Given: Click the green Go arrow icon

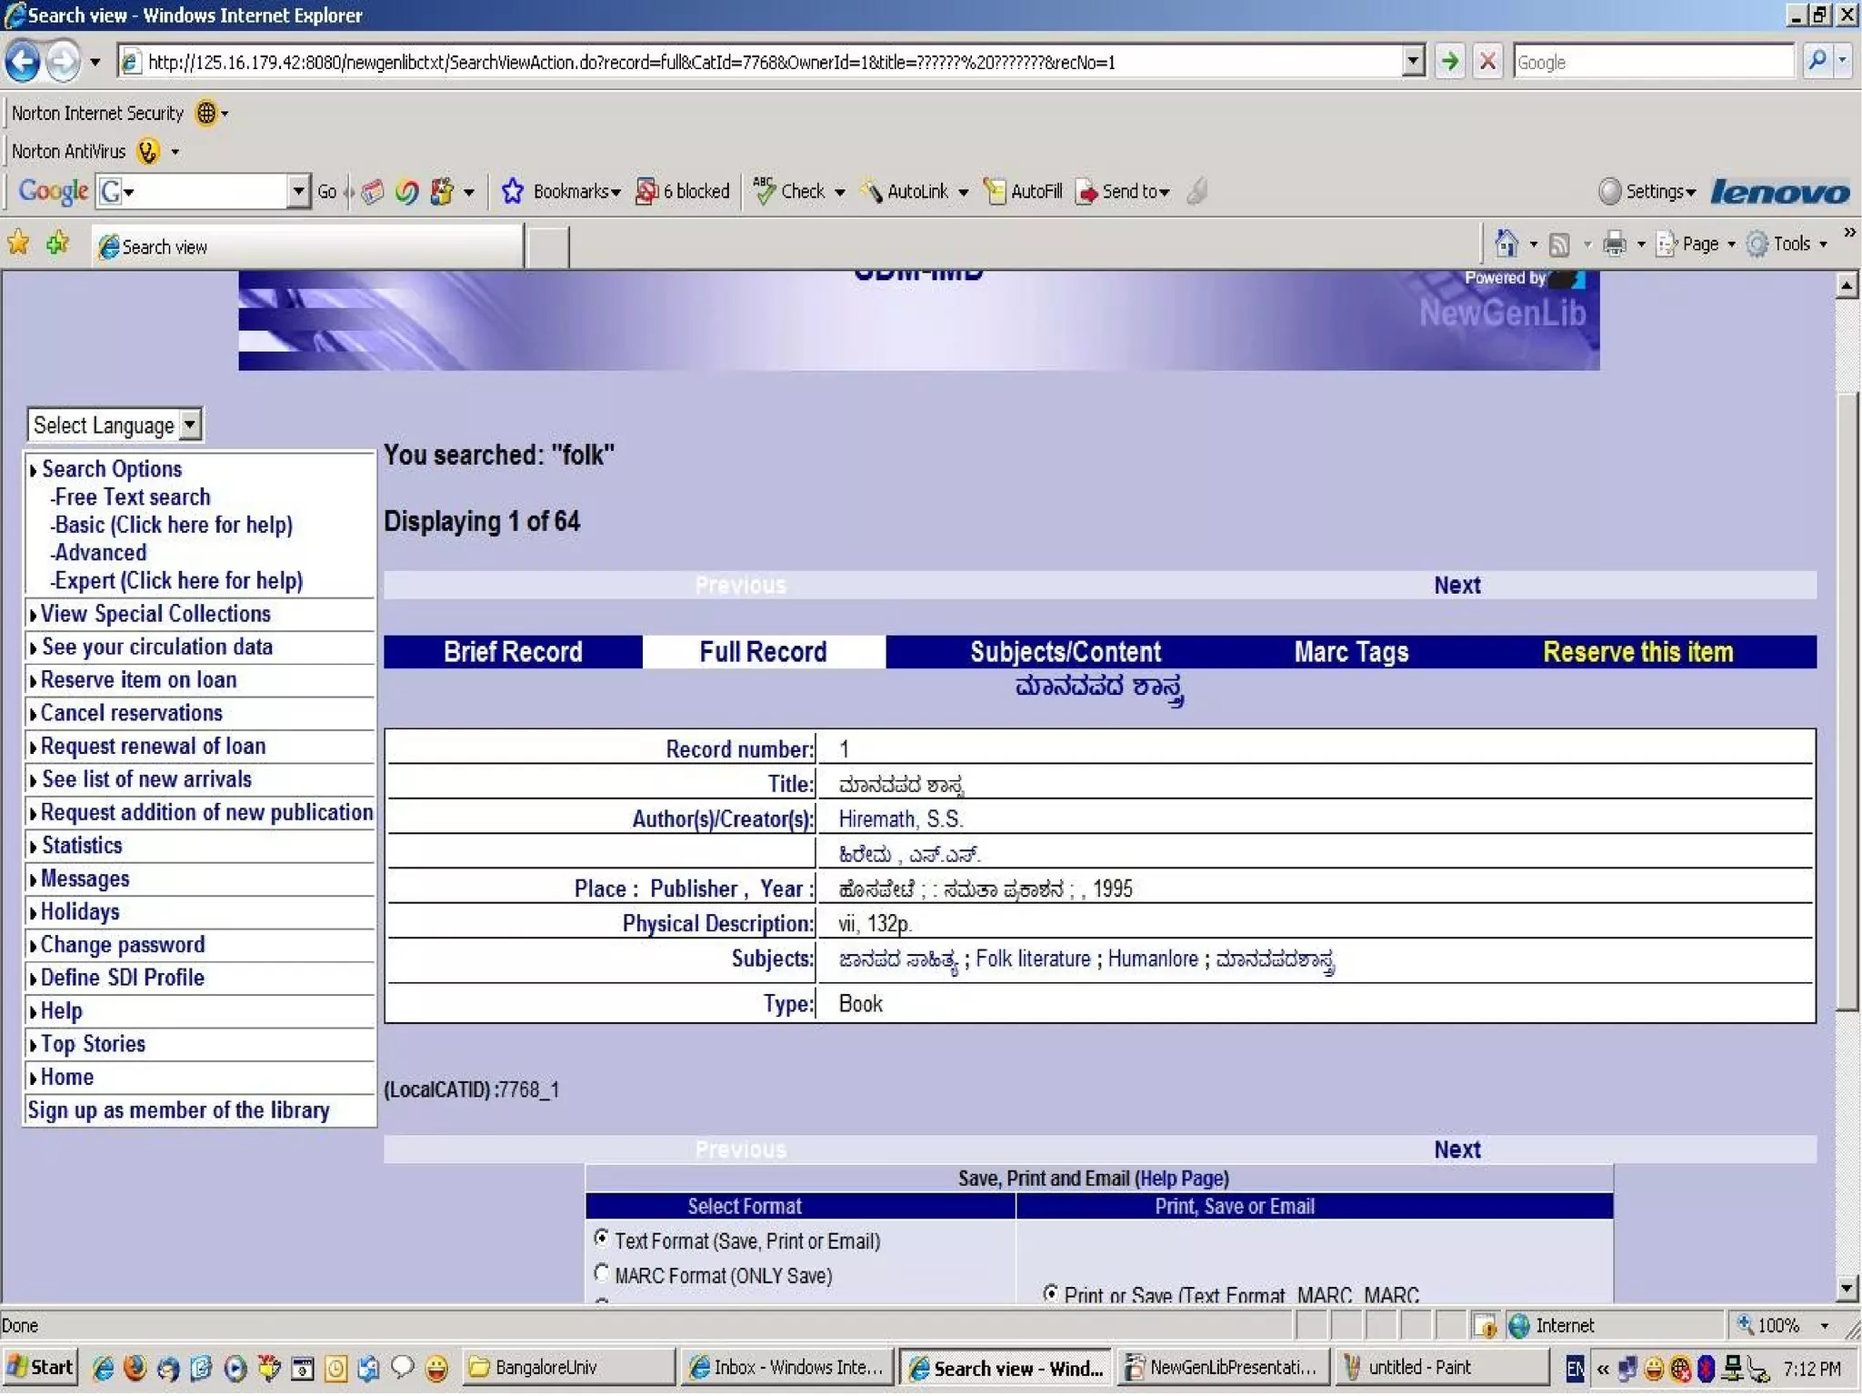Looking at the screenshot, I should 1450,62.
